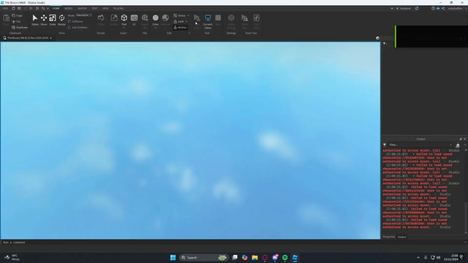The width and height of the screenshot is (468, 263).
Task: Anchor the selected part
Action: coord(180,27)
